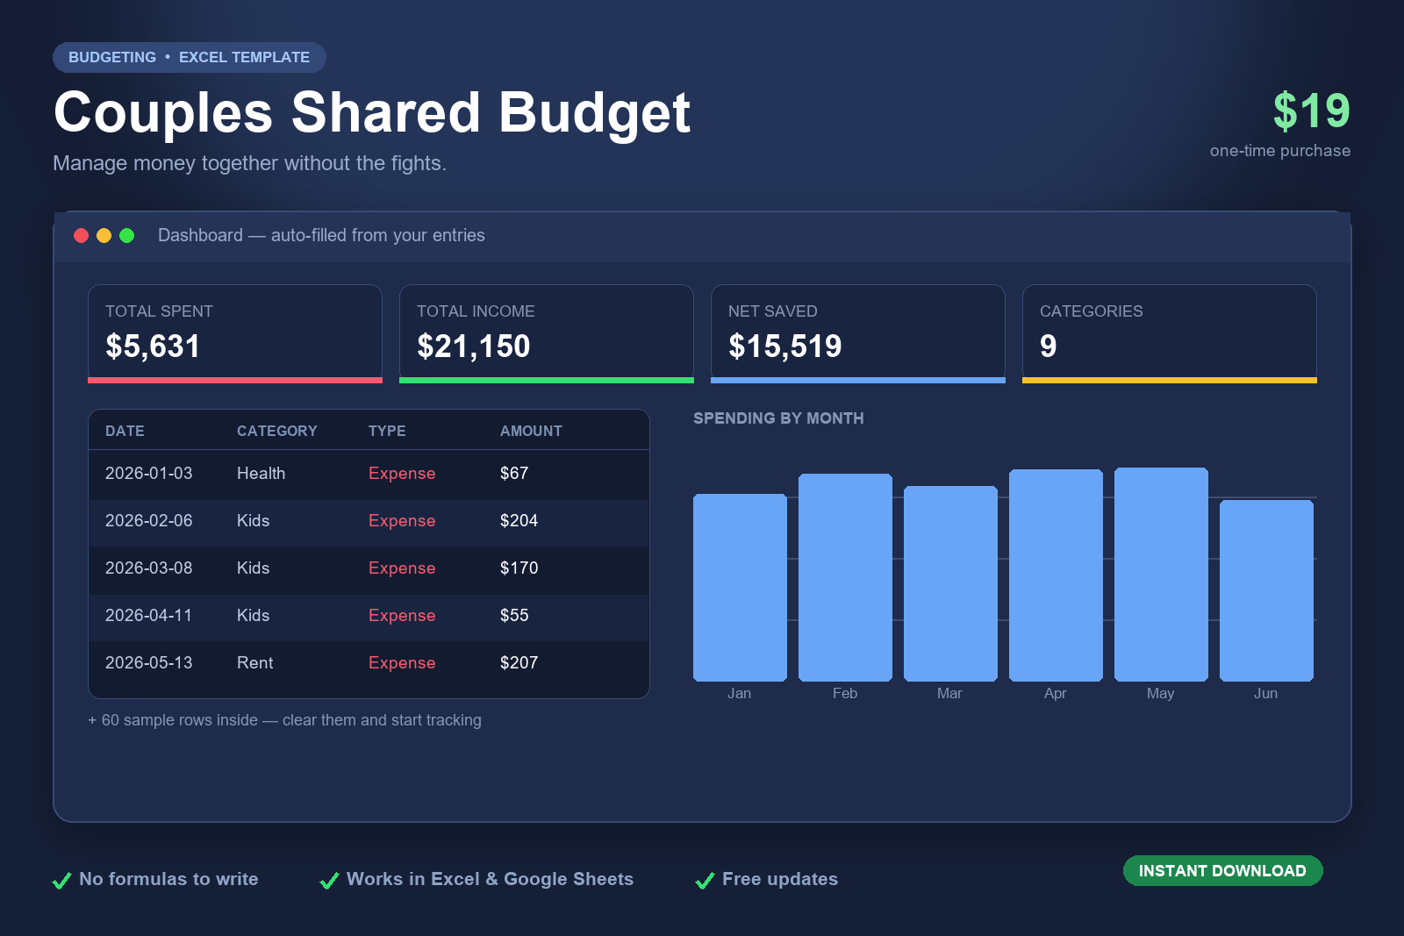1404x936 pixels.
Task: Select the Net Saved card
Action: tap(858, 333)
